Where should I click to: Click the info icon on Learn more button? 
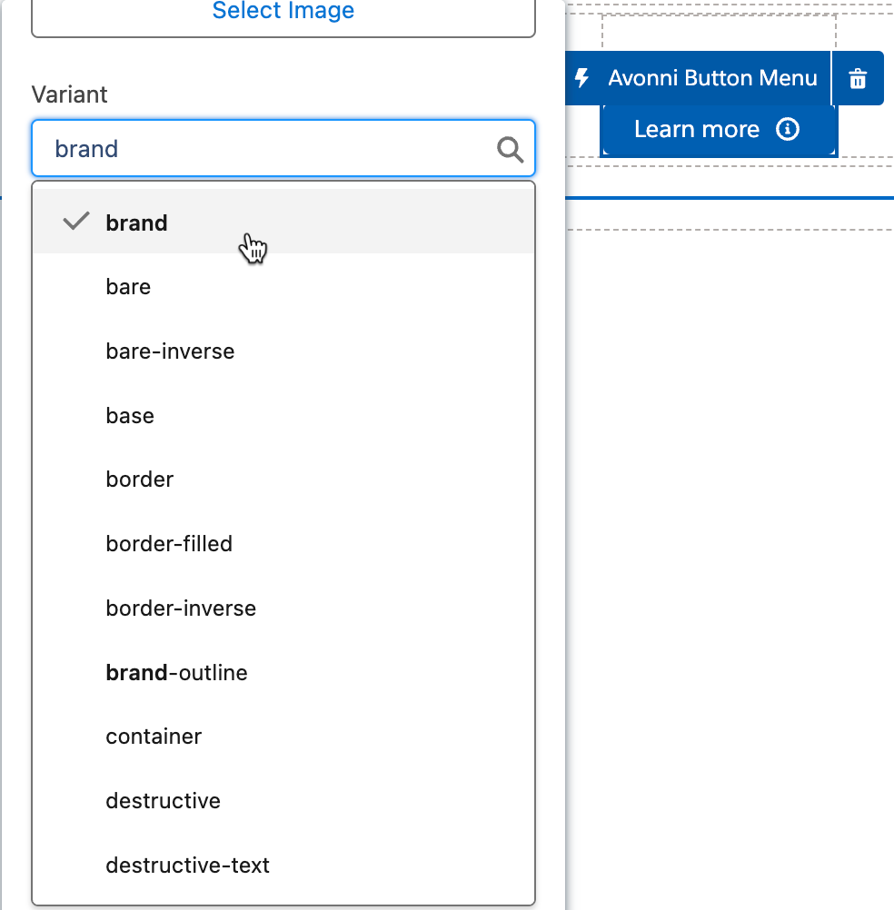(x=788, y=130)
